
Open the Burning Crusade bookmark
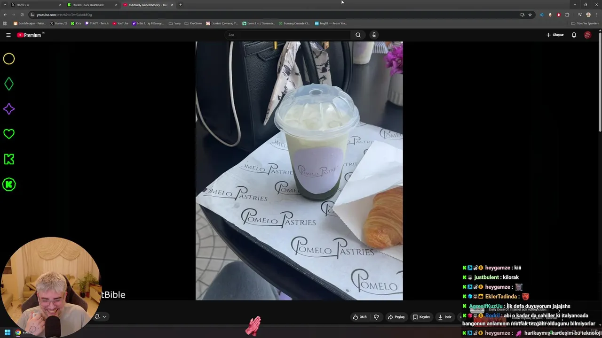click(294, 23)
